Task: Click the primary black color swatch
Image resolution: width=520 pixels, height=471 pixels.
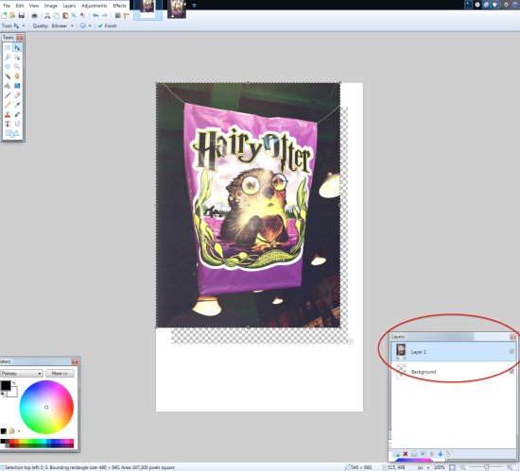Action: 6,385
